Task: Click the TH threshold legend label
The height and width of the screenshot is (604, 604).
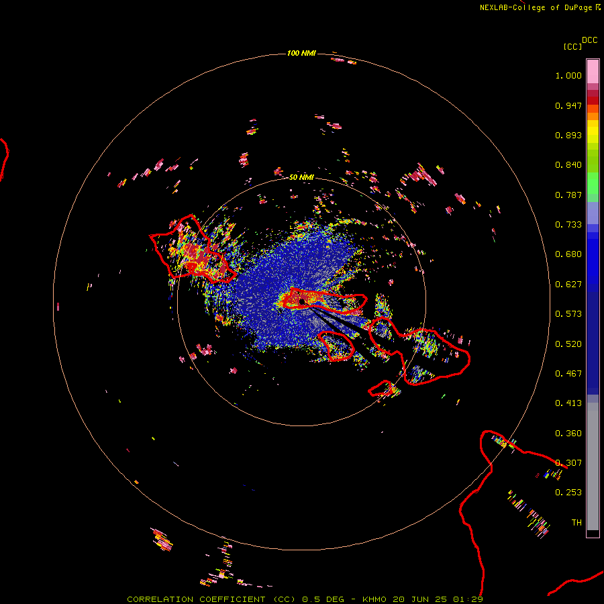Action: tap(576, 523)
